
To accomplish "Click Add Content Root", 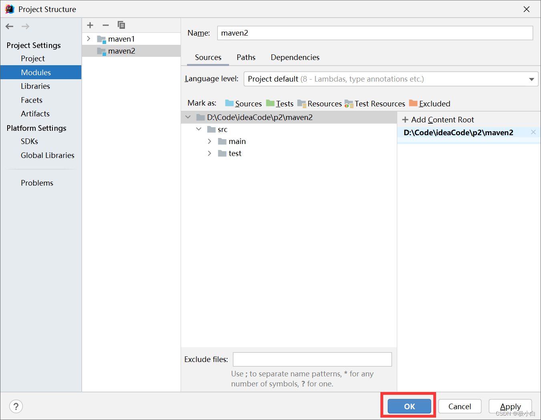I will pos(438,120).
